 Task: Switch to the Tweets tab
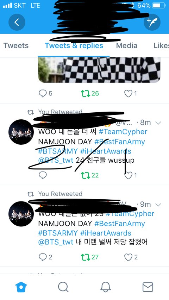(16, 45)
